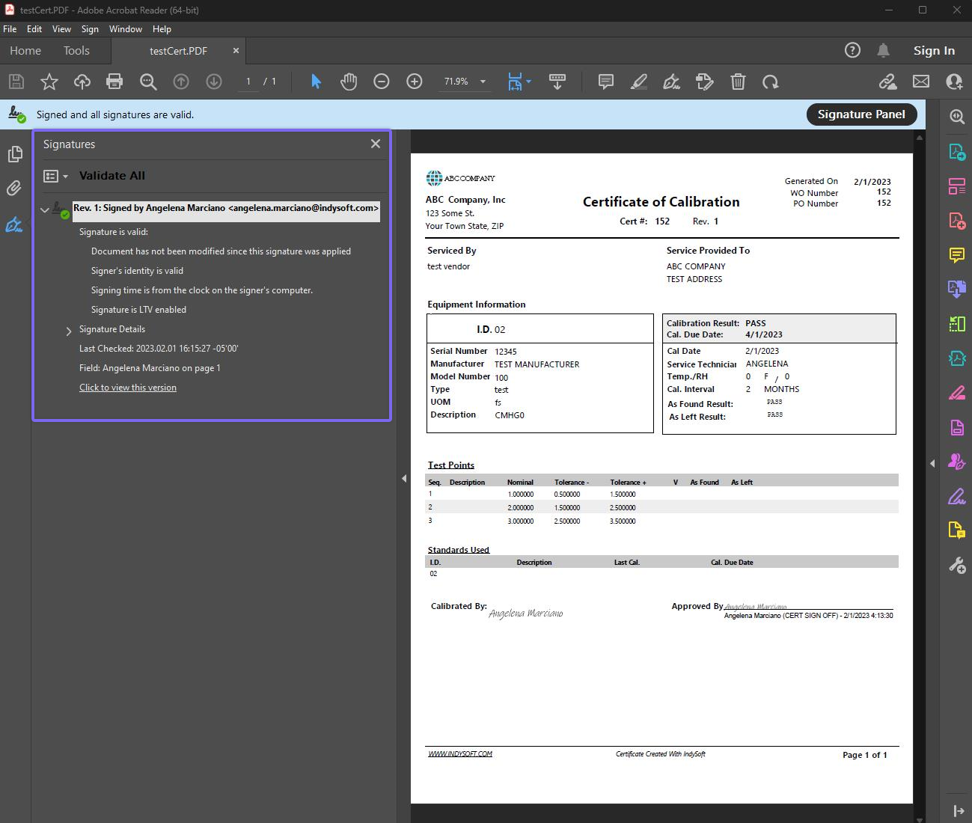The width and height of the screenshot is (972, 823).
Task: Click the Signature Panel button
Action: click(861, 114)
